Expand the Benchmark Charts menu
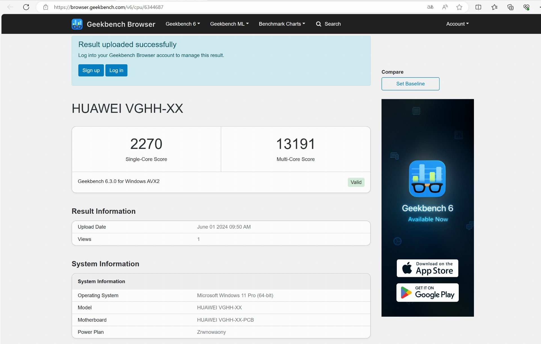This screenshot has height=344, width=541. (282, 24)
